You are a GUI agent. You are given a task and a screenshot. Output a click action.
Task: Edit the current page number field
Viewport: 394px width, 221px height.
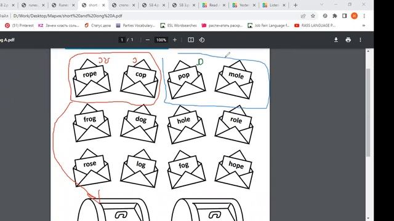122,40
